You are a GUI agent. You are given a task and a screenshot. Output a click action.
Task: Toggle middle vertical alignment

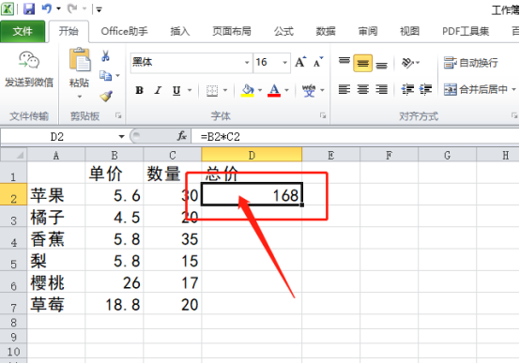[363, 63]
